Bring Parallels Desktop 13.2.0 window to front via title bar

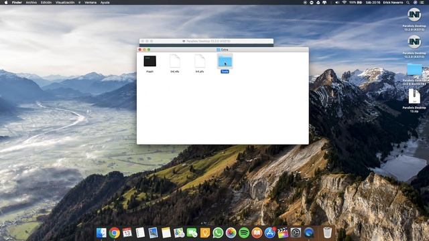click(206, 41)
